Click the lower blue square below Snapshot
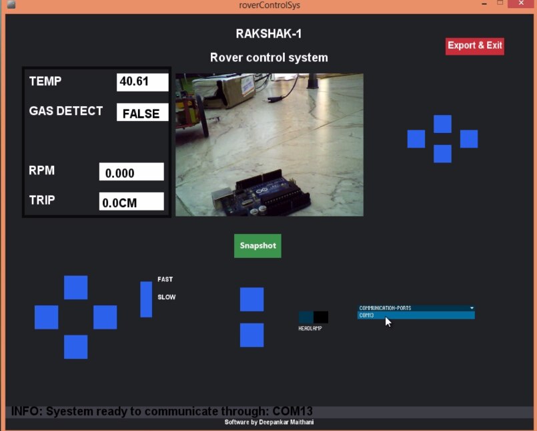This screenshot has height=431, width=537. pyautogui.click(x=251, y=335)
